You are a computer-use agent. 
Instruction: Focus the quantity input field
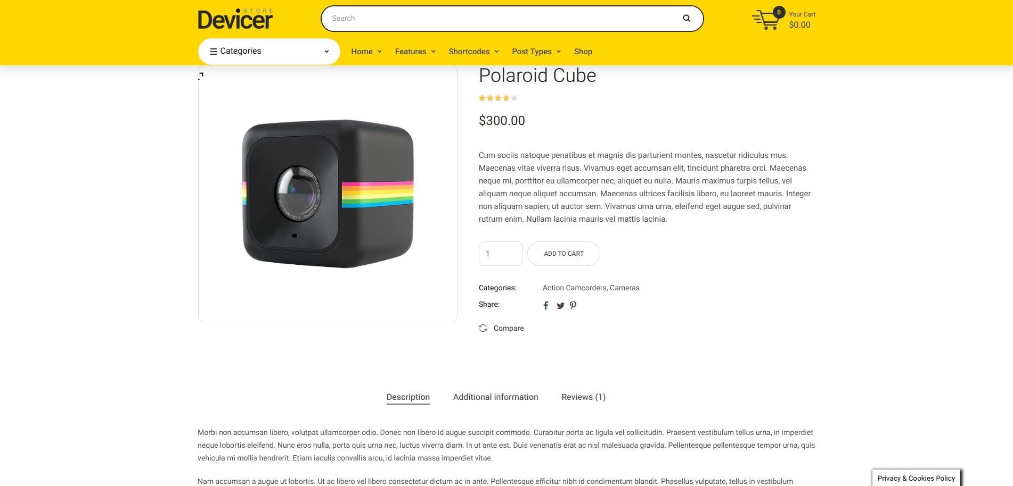[x=500, y=254]
